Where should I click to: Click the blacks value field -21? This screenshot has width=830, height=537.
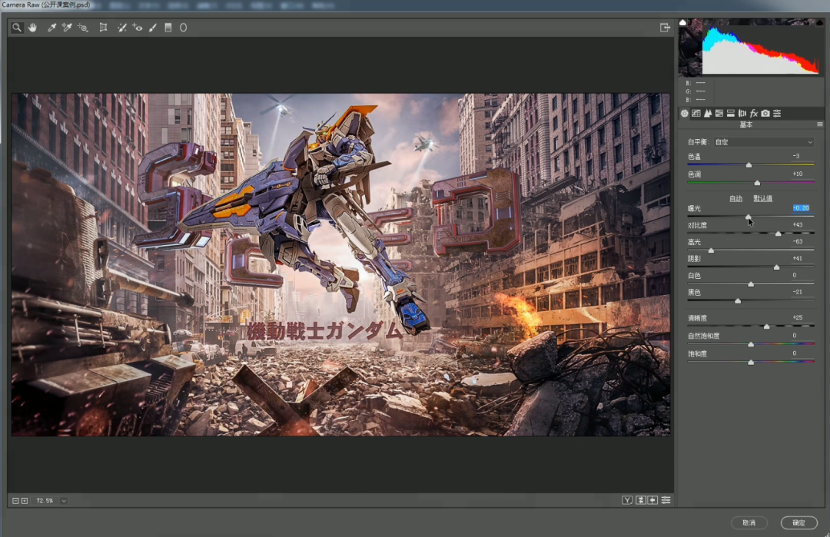797,291
